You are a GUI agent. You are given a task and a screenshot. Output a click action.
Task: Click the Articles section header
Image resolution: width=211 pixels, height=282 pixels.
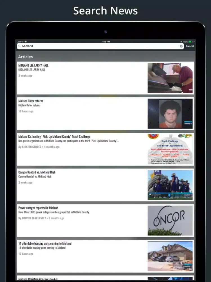[26, 57]
